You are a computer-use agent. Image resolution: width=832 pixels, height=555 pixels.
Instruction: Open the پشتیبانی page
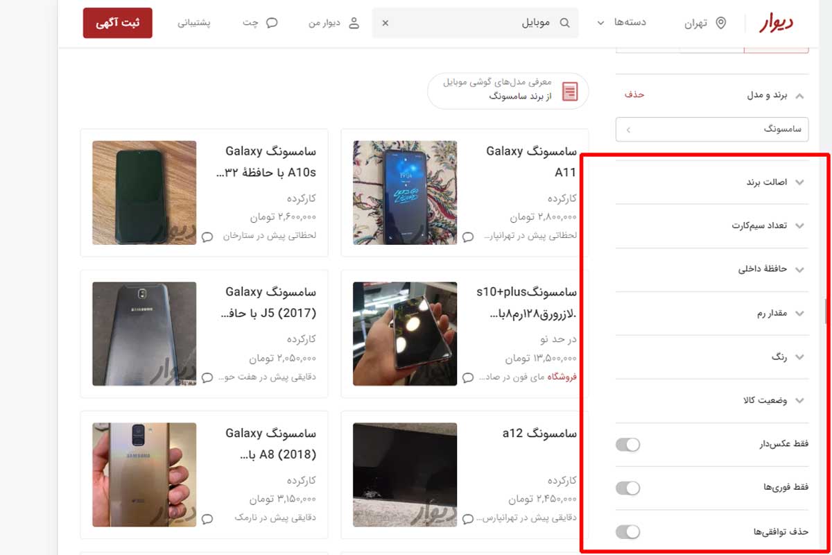194,23
